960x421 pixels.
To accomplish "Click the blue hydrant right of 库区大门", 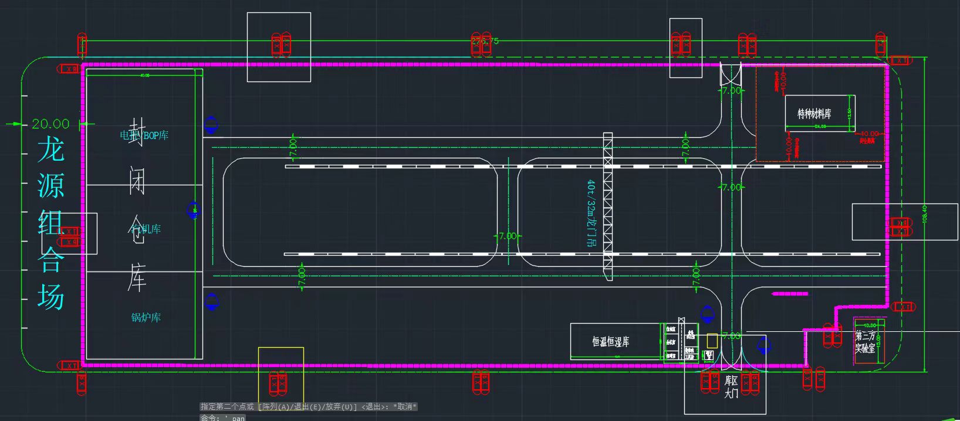I will tap(764, 346).
